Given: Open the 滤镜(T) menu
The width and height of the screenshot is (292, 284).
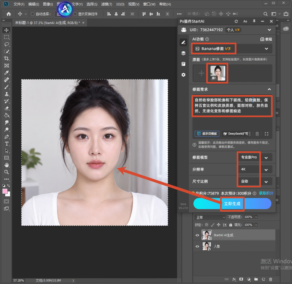Looking at the screenshot, I should pos(107,4).
